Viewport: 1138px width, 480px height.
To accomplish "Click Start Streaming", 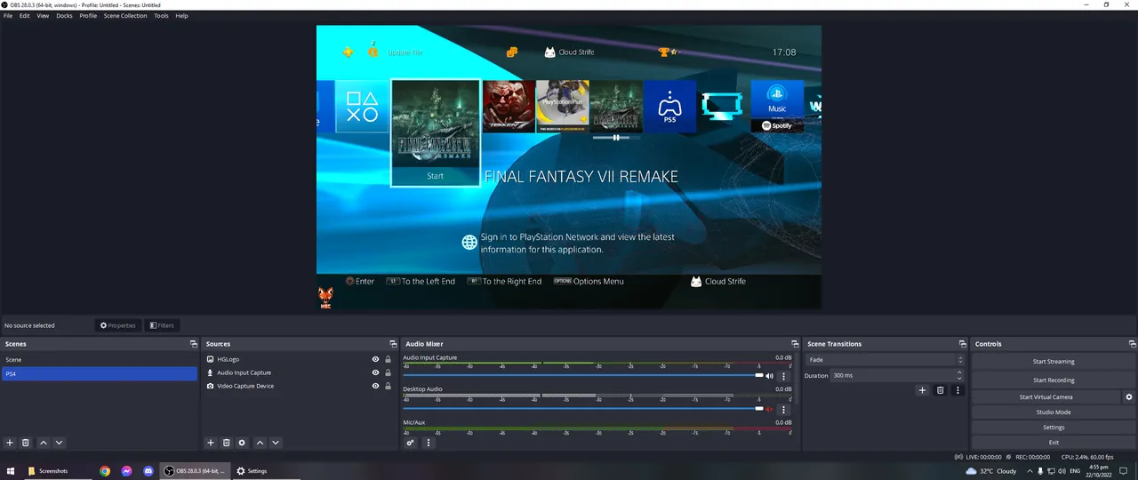I will [x=1054, y=362].
